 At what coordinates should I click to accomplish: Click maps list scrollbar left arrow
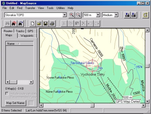tap(8, 82)
